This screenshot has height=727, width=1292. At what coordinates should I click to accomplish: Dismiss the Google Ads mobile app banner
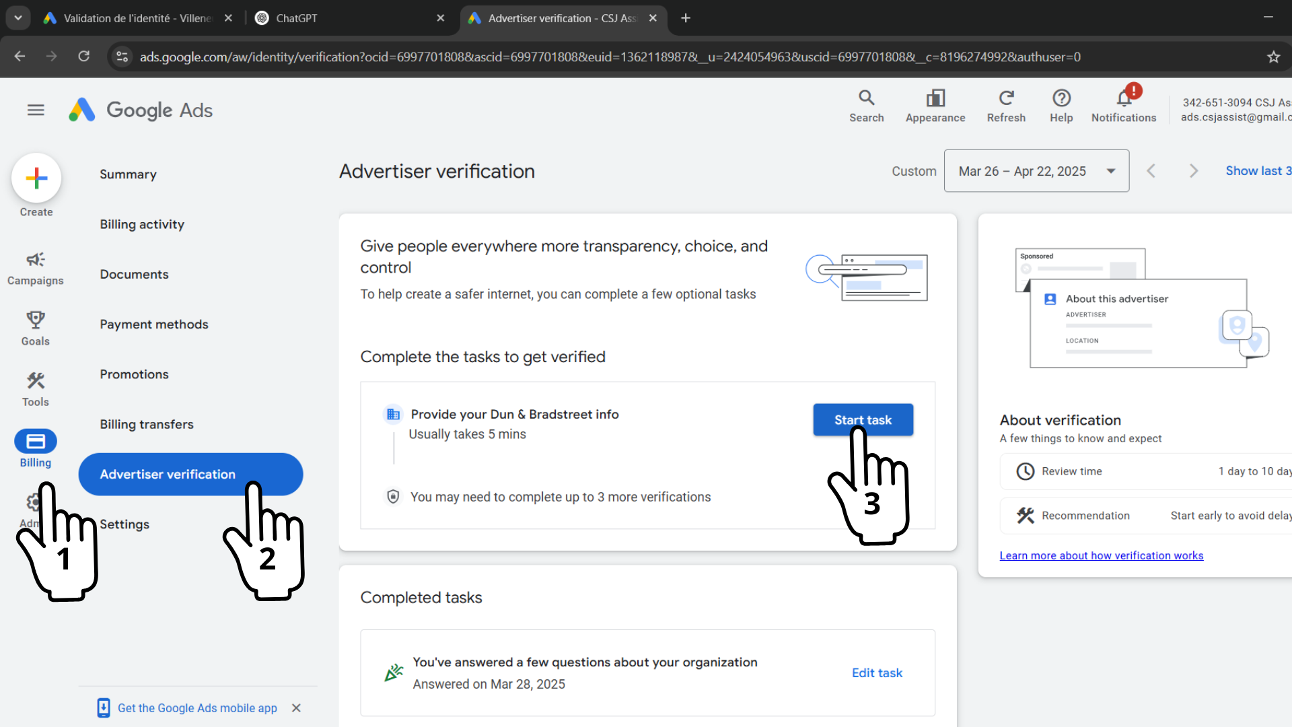(x=296, y=707)
